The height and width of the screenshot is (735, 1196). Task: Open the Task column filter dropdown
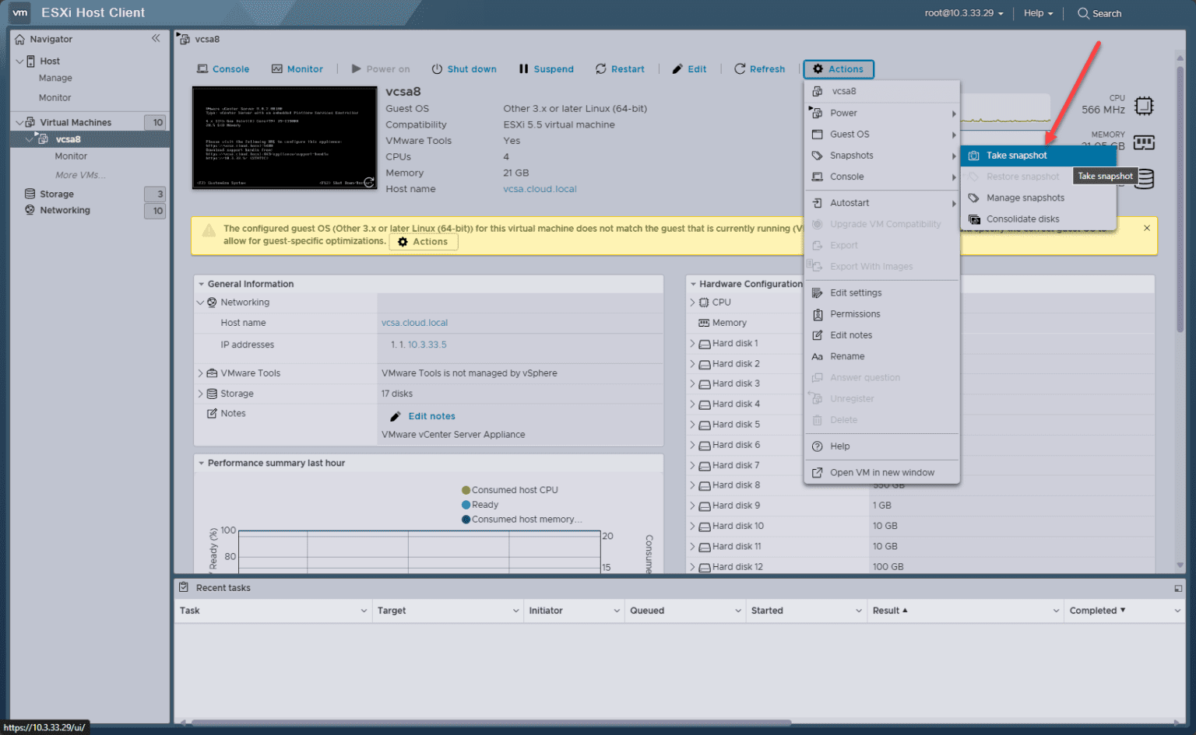[363, 611]
